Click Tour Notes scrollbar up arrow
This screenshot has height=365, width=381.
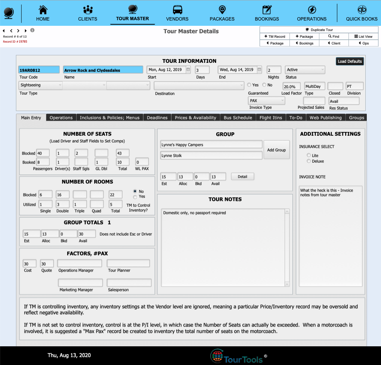287,211
